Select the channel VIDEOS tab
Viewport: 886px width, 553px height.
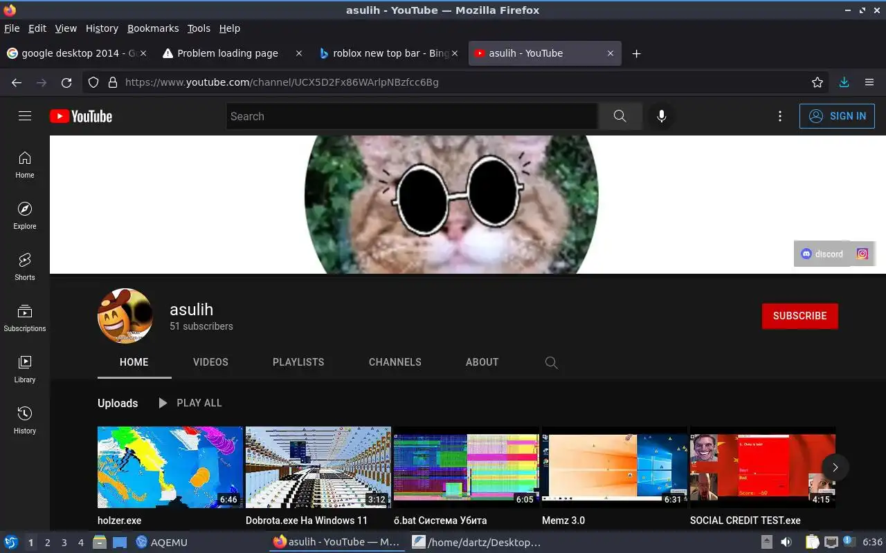(x=210, y=362)
